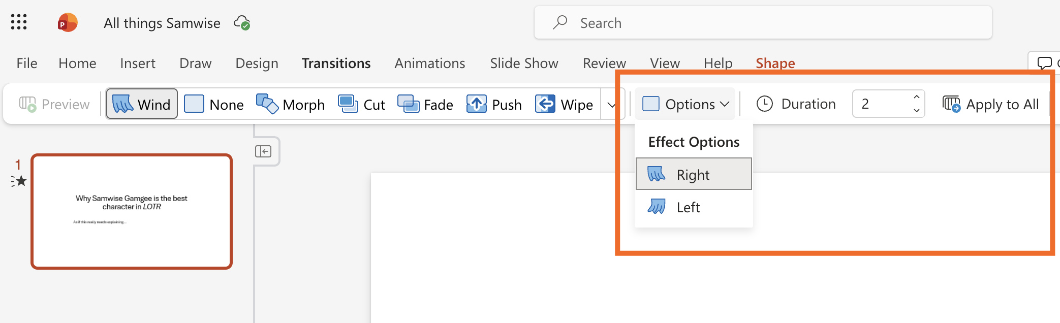1060x323 pixels.
Task: Click the transition star icon beside slide 1
Action: pos(19,181)
